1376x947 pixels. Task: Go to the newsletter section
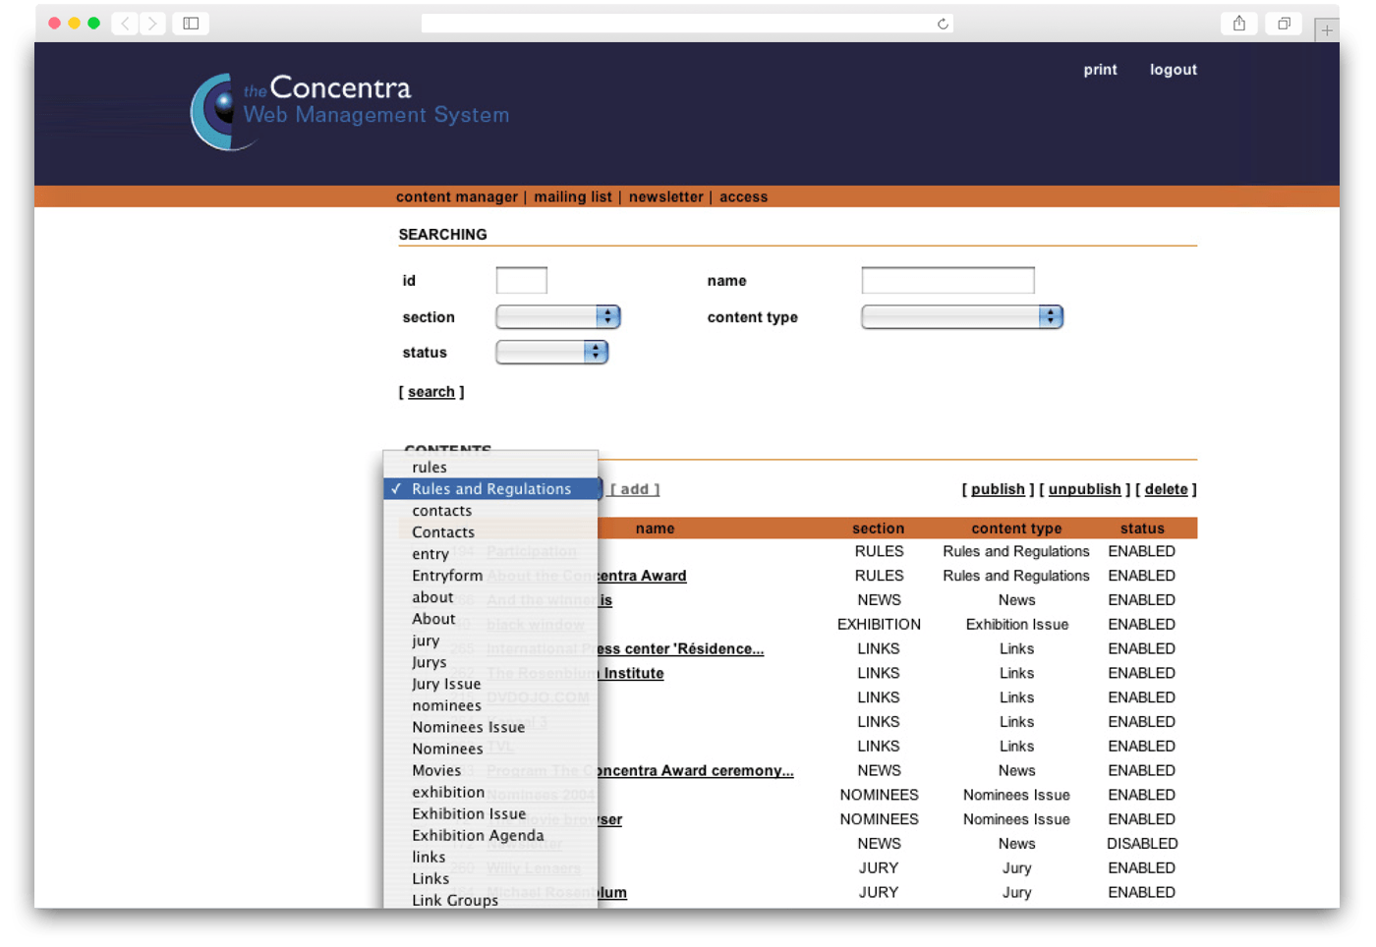click(x=665, y=196)
